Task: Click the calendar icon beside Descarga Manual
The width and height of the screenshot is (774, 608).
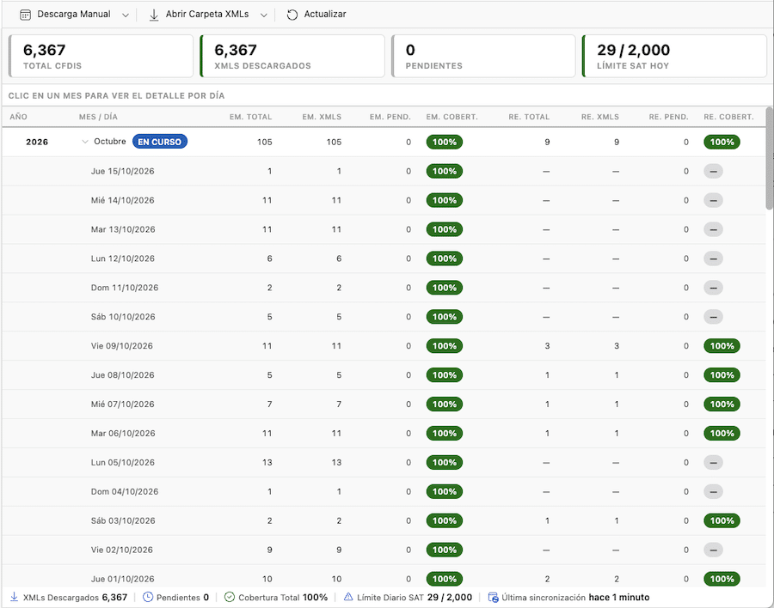Action: [25, 15]
